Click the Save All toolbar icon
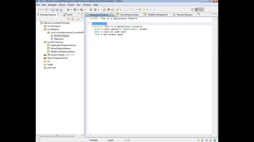The width and height of the screenshot is (254, 142). [x=57, y=9]
